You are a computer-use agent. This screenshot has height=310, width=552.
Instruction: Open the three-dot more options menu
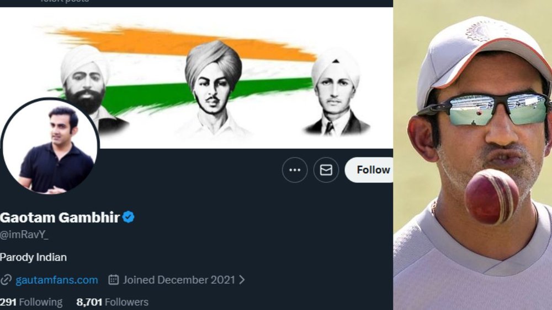[295, 170]
